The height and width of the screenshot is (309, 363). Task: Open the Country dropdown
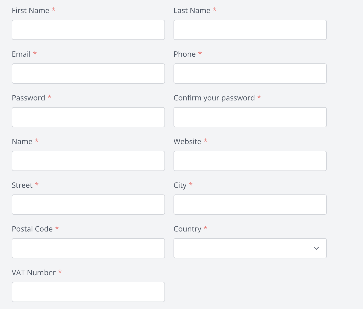click(x=250, y=248)
